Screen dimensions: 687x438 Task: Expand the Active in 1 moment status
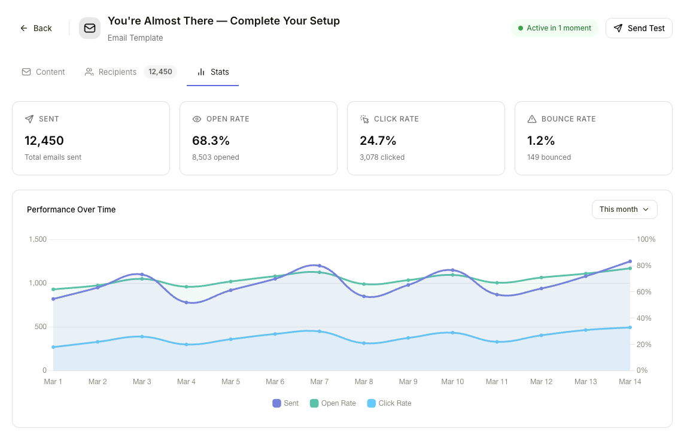[554, 28]
